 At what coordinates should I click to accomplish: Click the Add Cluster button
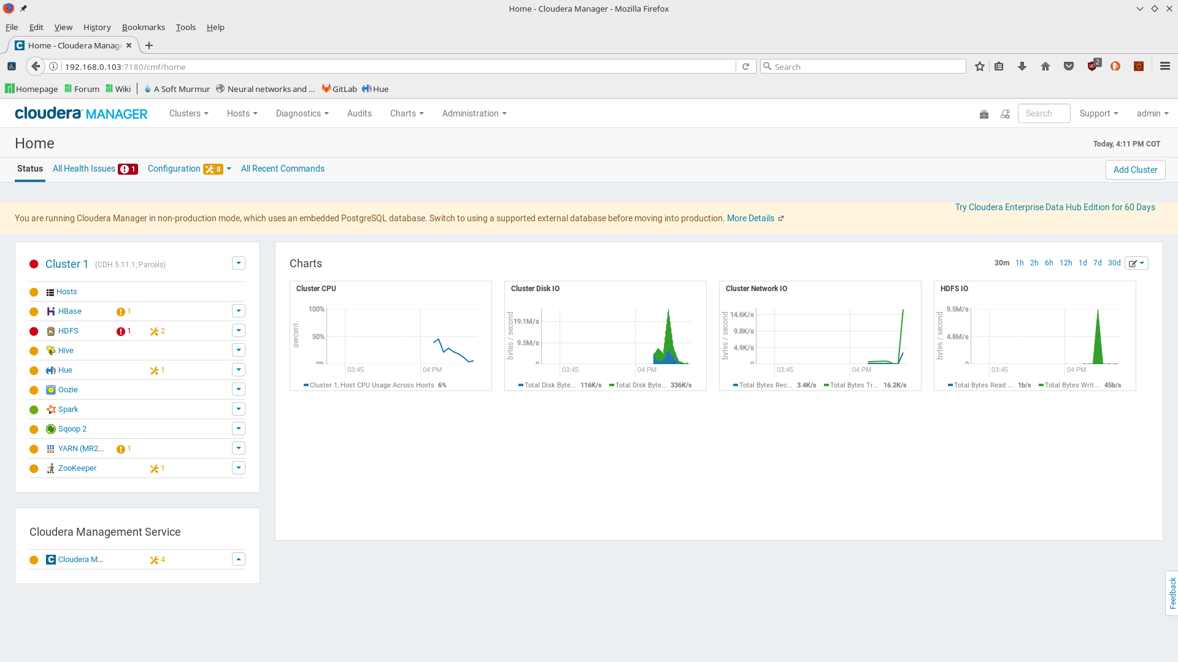pyautogui.click(x=1136, y=170)
